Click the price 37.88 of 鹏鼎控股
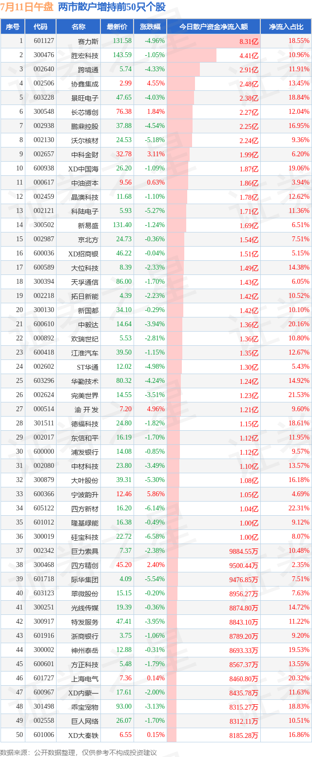The height and width of the screenshot is (757, 312). pos(124,126)
